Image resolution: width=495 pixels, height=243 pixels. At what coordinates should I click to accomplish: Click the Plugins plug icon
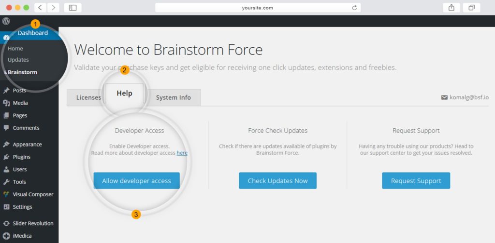pos(6,157)
